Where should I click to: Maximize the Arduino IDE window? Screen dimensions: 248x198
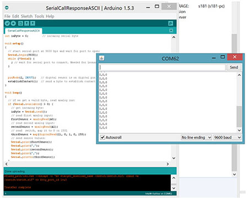[x=157, y=7]
